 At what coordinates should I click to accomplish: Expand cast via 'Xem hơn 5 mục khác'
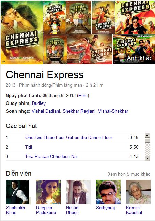129,174
